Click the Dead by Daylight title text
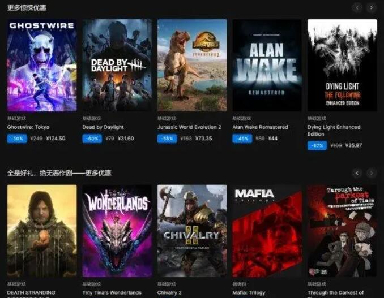384x298 pixels. 103,127
